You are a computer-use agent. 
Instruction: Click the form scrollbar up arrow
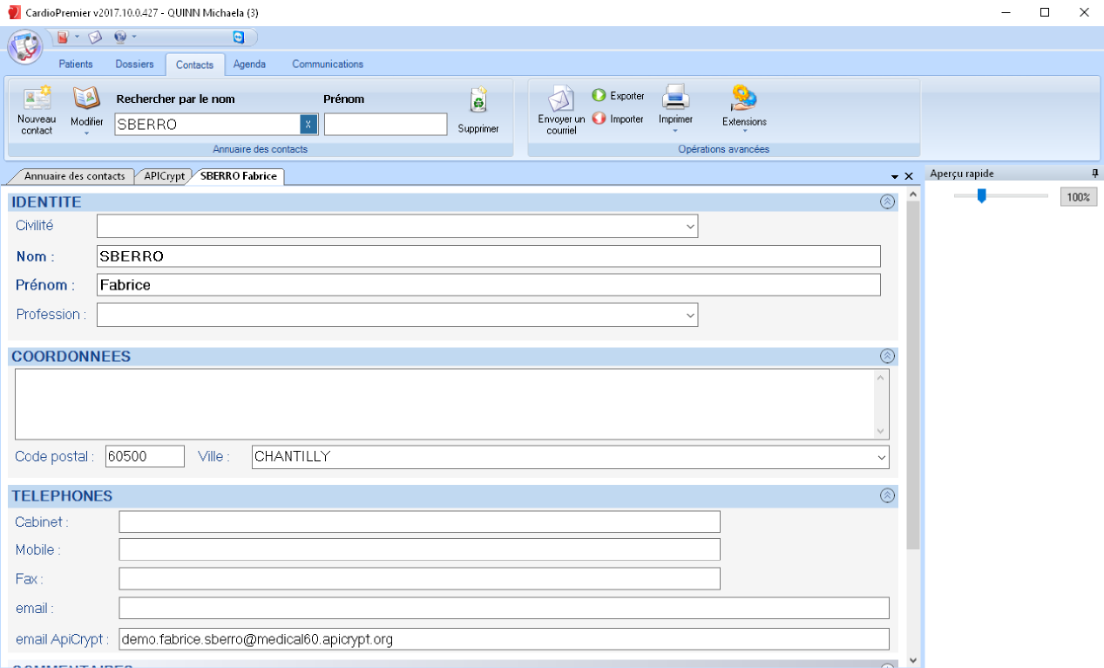[x=913, y=194]
